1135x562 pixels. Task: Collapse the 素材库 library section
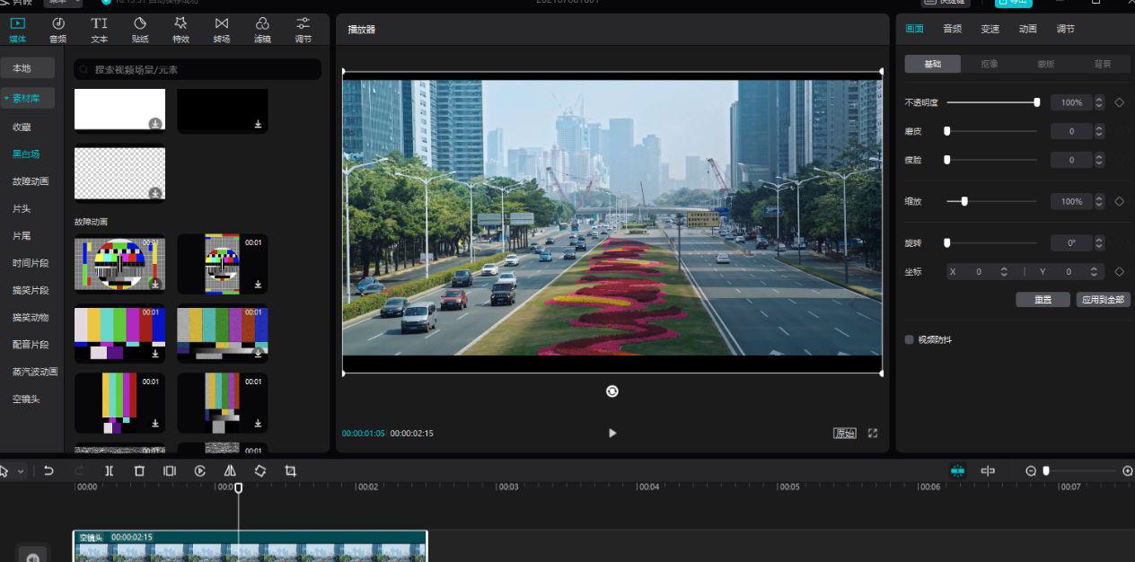point(28,98)
